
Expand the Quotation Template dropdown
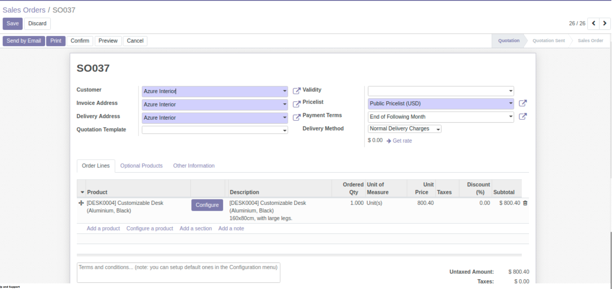(284, 130)
